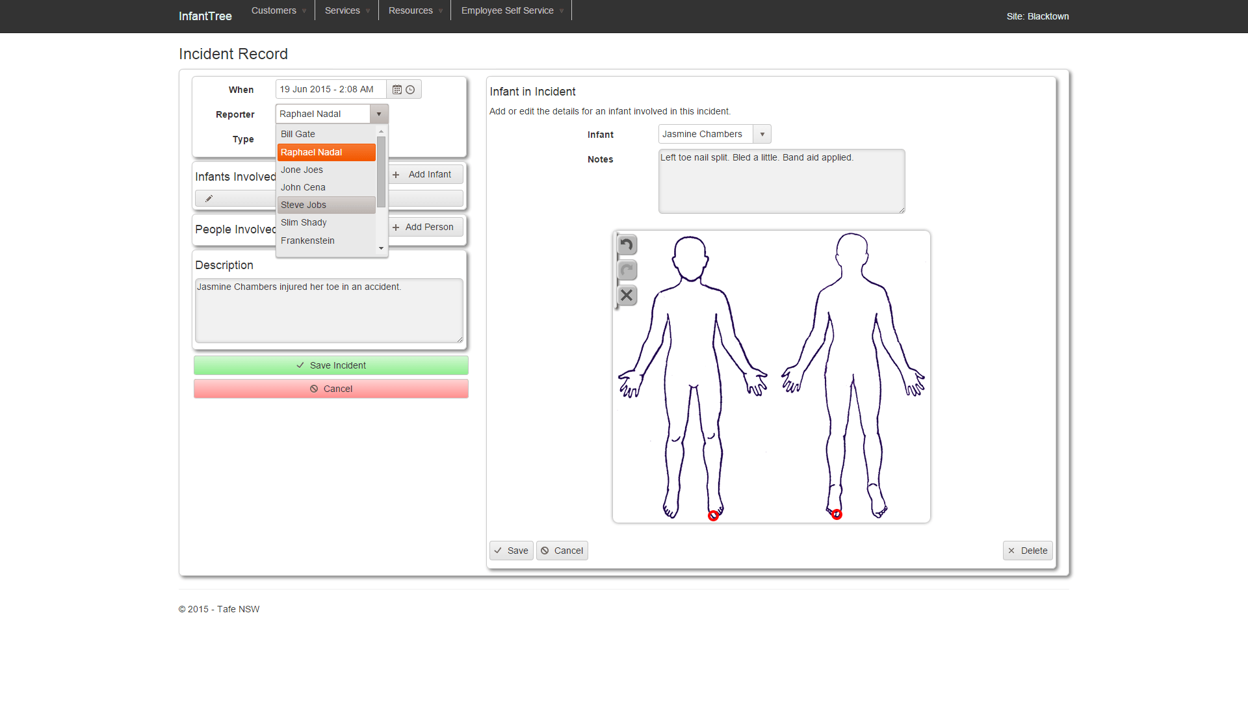Expand the Reporter dropdown arrow
This screenshot has width=1248, height=702.
coord(379,114)
